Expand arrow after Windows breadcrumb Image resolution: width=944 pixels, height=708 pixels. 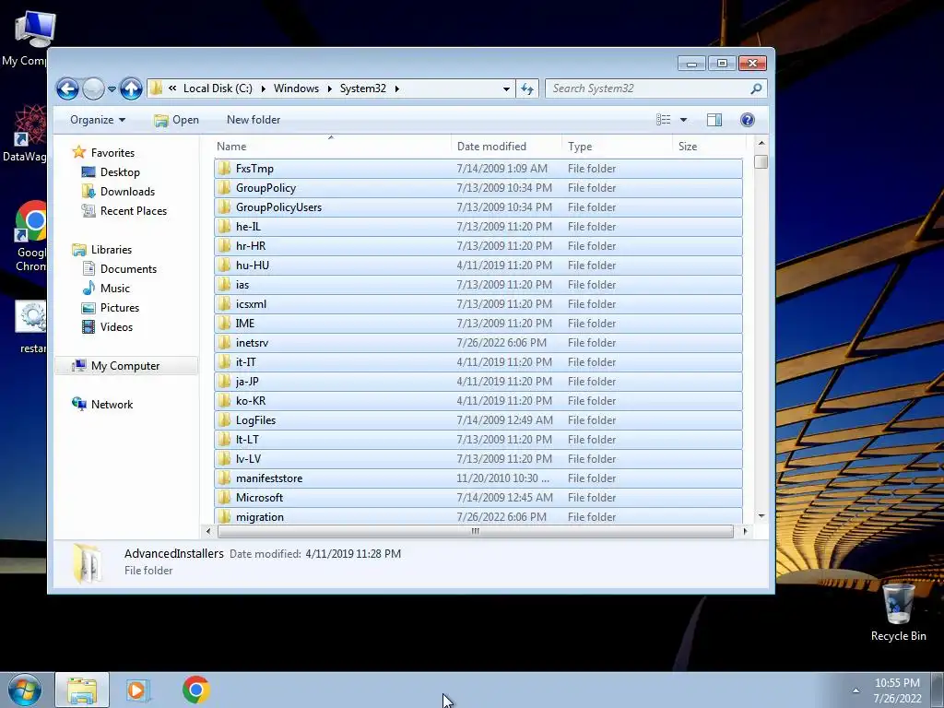pos(329,88)
